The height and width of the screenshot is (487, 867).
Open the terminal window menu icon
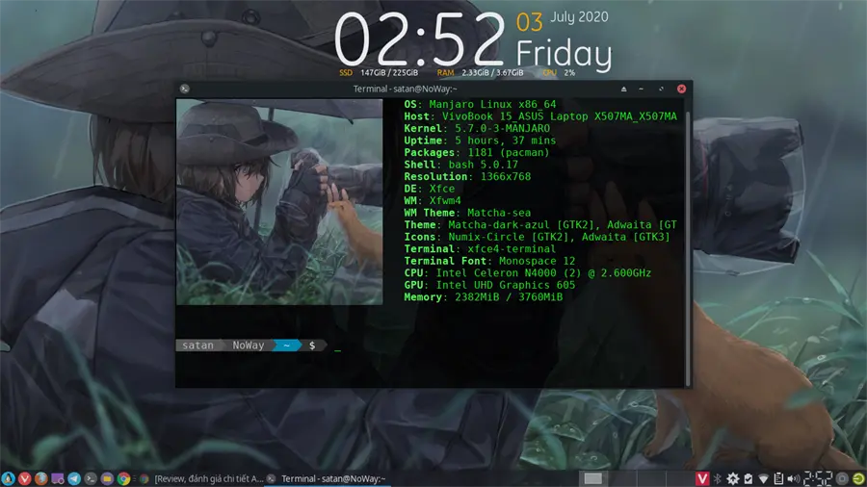click(185, 89)
